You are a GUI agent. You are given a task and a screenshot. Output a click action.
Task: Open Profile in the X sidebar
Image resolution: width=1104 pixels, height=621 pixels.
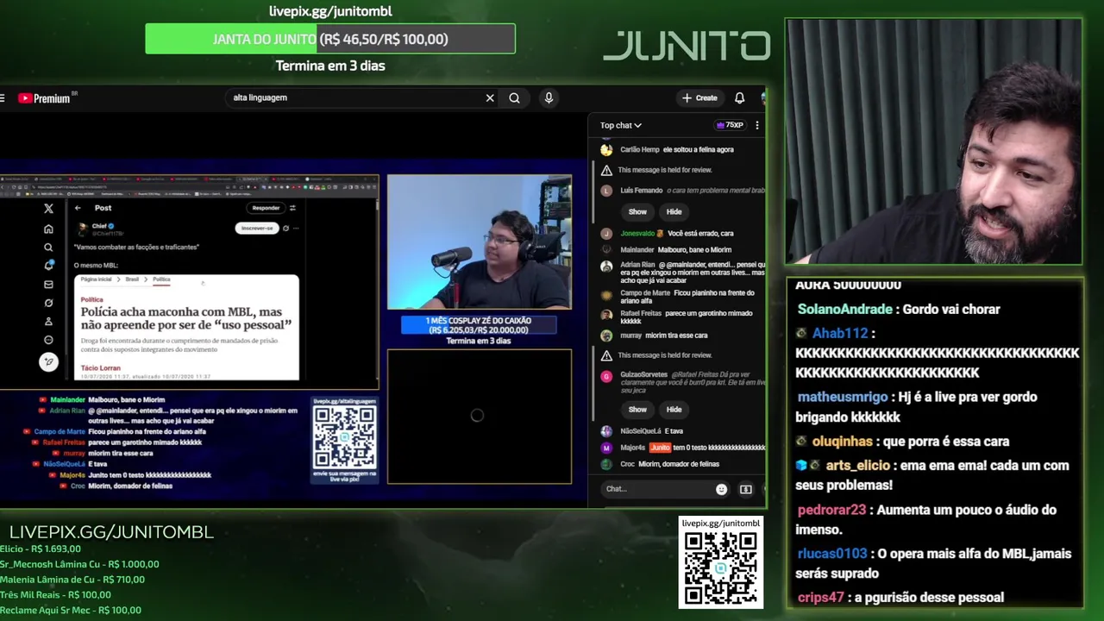point(48,322)
